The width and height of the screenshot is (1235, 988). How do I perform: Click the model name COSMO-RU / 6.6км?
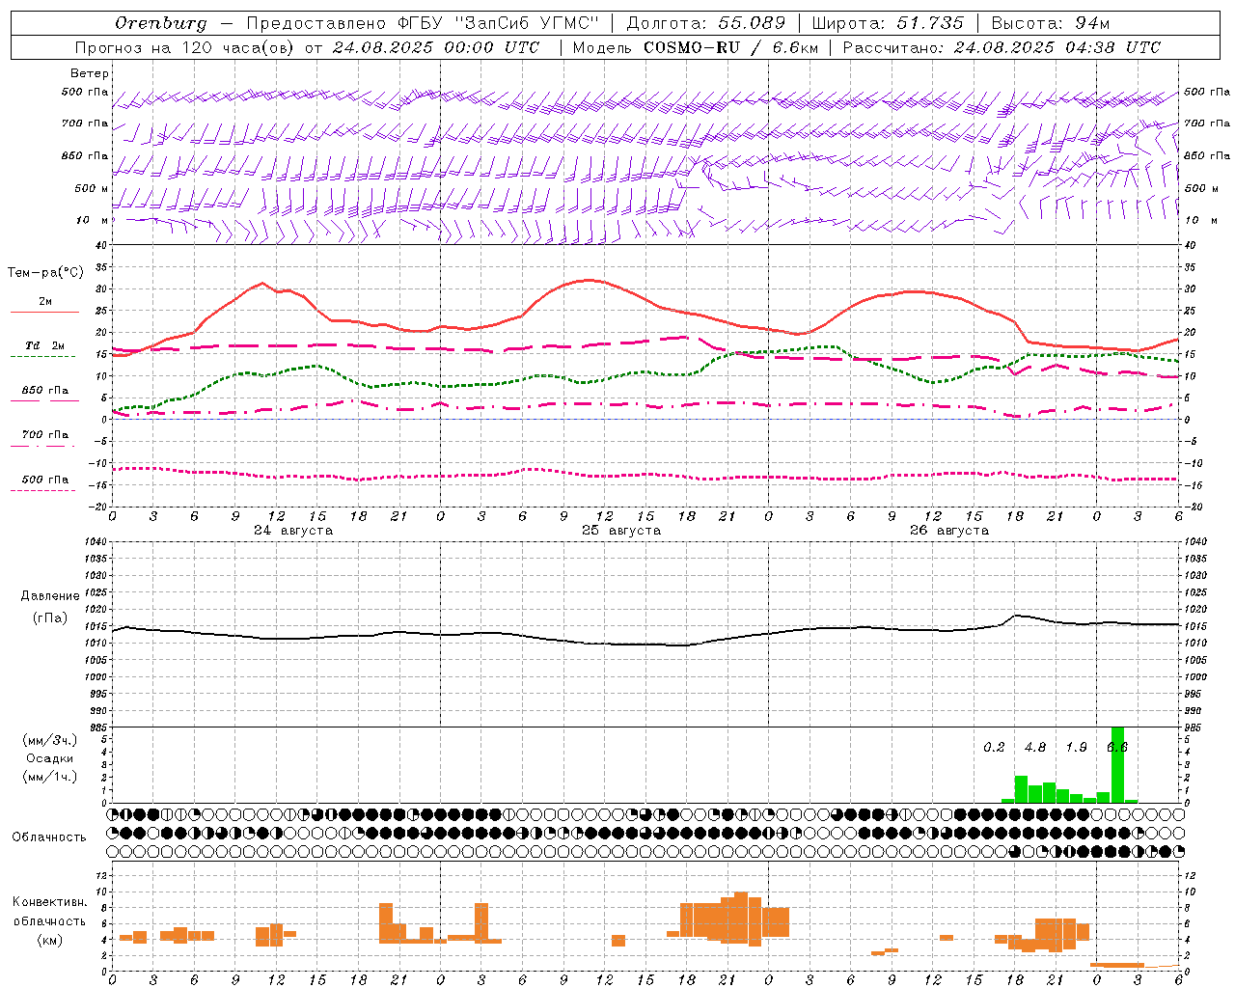731,47
